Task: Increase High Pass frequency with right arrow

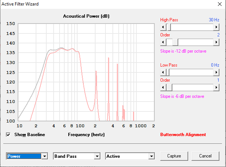Action: [216, 27]
